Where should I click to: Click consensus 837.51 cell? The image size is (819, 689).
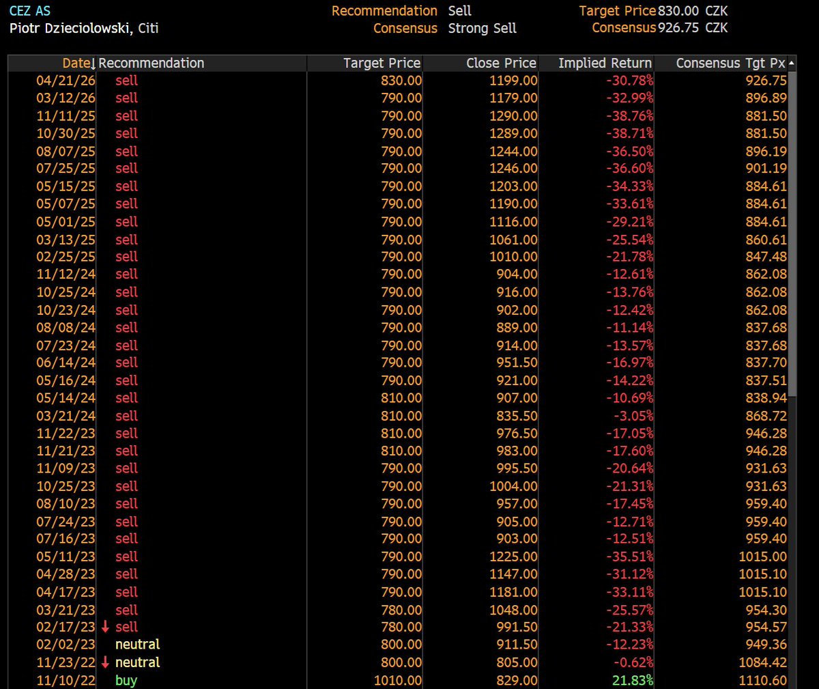[x=766, y=380]
